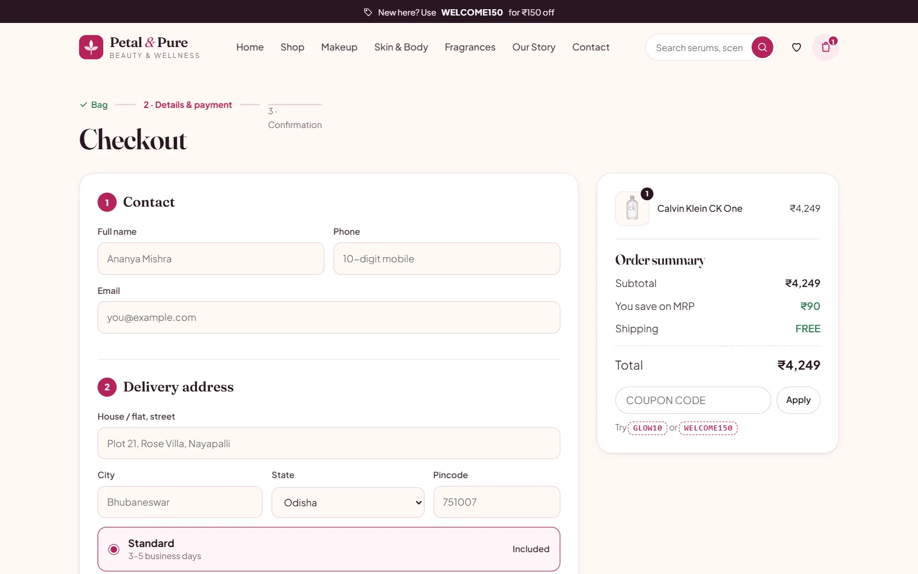Click the Petal & Pure brand name

coord(149,42)
